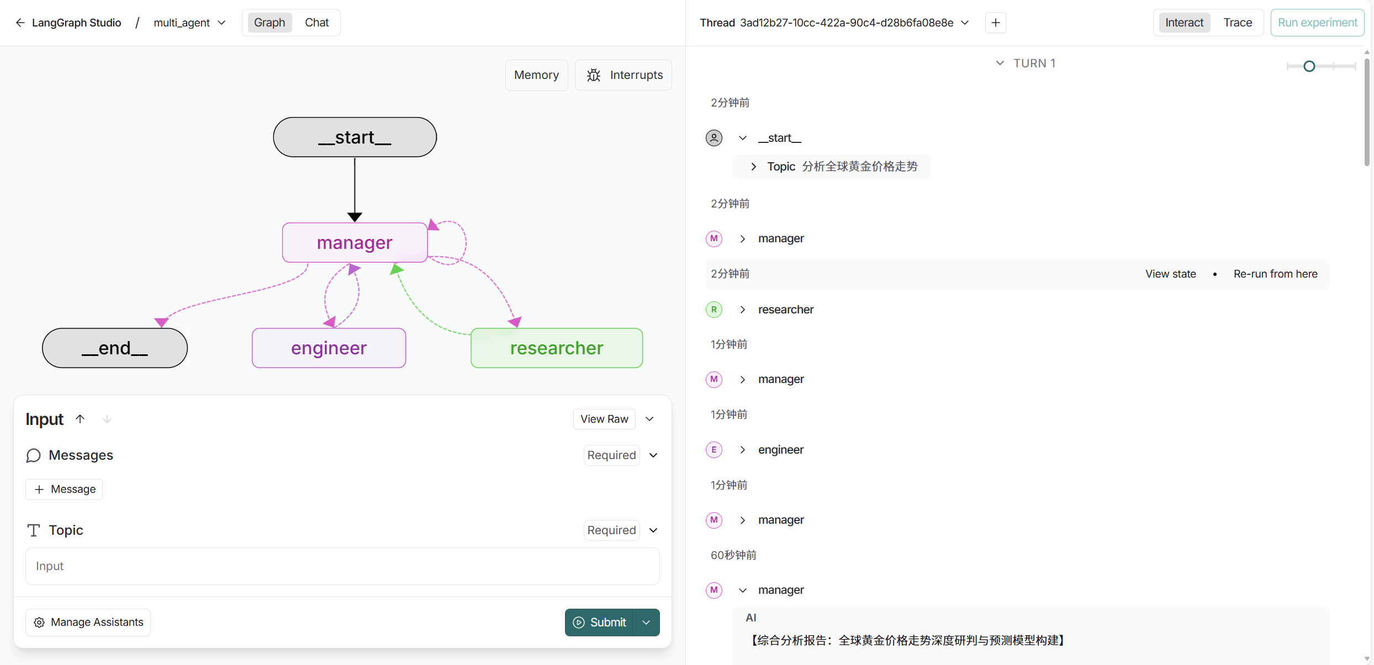Click the engineer avatar icon
The image size is (1374, 665).
click(714, 450)
